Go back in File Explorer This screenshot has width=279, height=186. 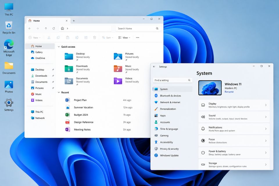(30, 28)
